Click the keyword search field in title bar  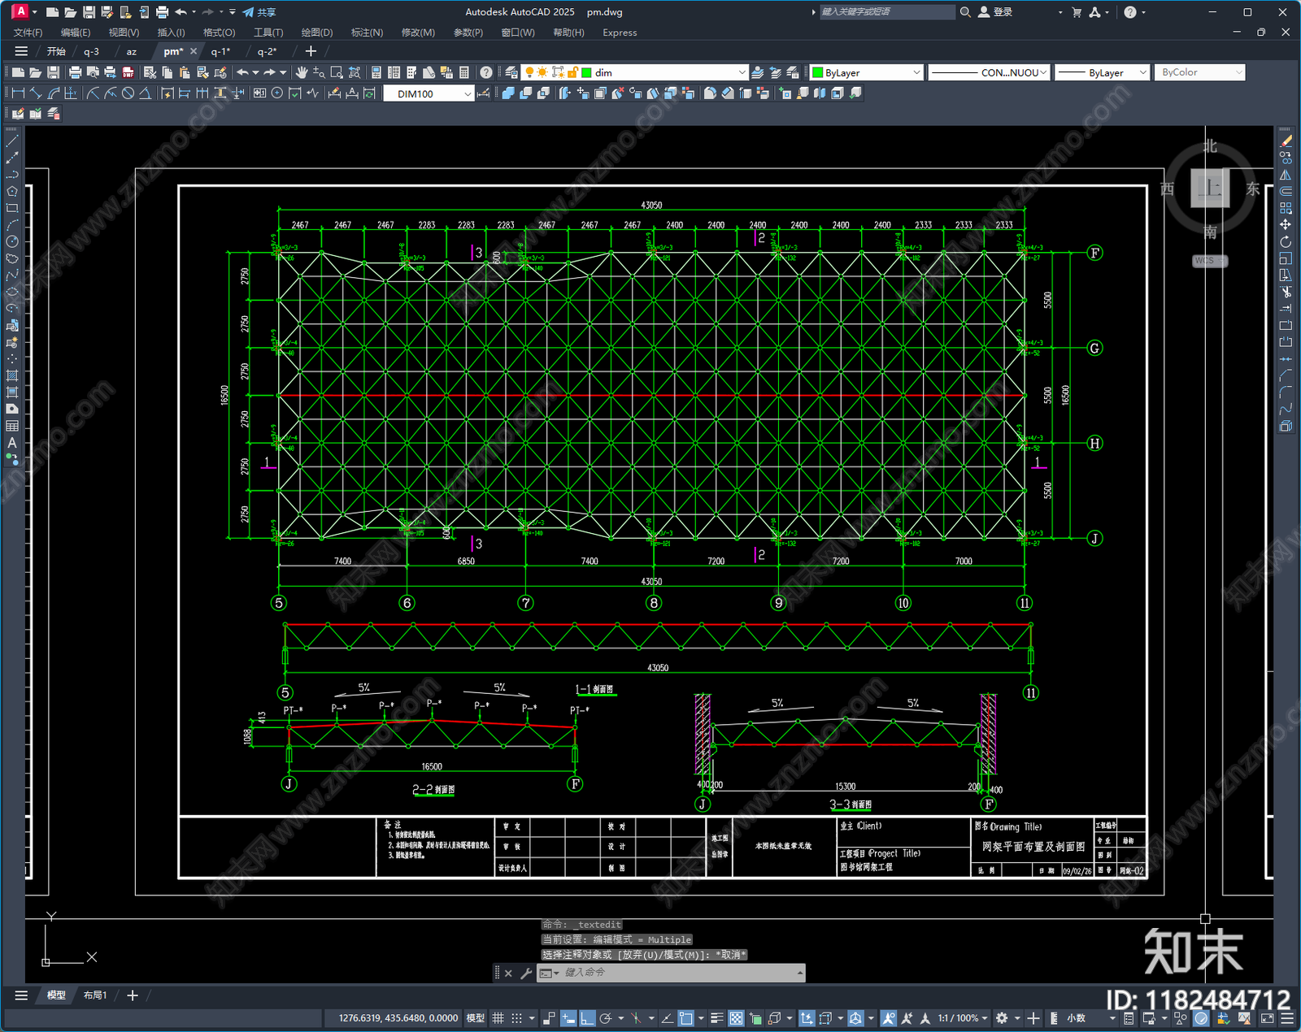coord(886,12)
